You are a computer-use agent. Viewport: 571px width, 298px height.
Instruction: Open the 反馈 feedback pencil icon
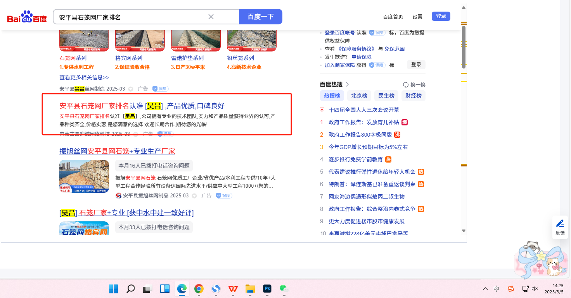tap(560, 223)
